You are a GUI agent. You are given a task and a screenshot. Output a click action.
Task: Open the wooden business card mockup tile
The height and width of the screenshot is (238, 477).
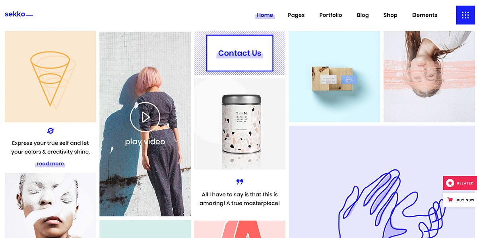[334, 77]
